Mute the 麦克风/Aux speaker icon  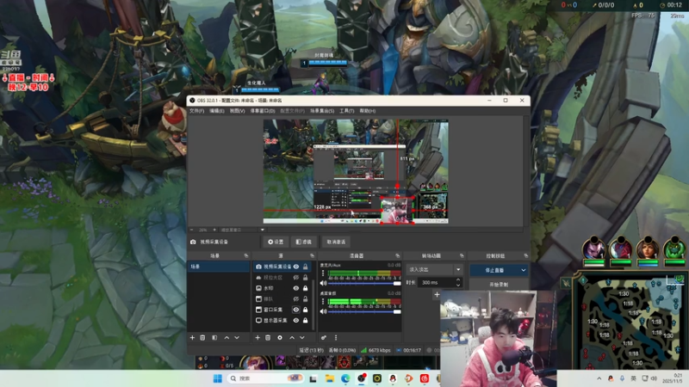pos(324,284)
